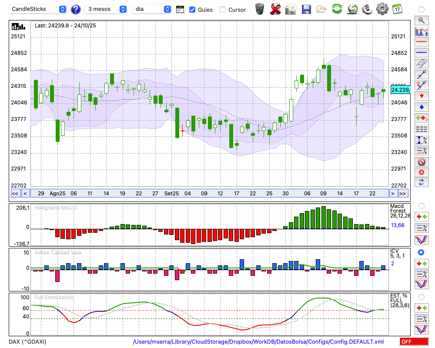Open the calendar icon showing 17
The image size is (435, 348).
(x=397, y=9)
